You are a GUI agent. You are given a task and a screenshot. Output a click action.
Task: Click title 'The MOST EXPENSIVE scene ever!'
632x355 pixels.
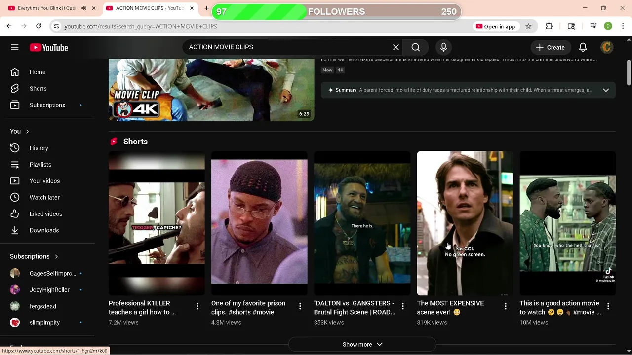pos(450,308)
